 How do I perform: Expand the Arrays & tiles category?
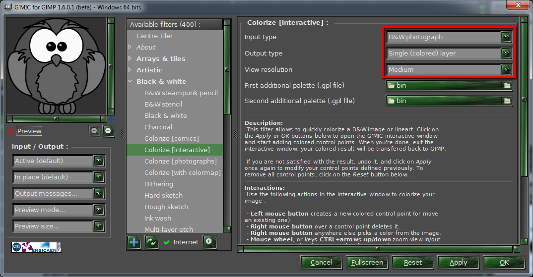pyautogui.click(x=130, y=58)
